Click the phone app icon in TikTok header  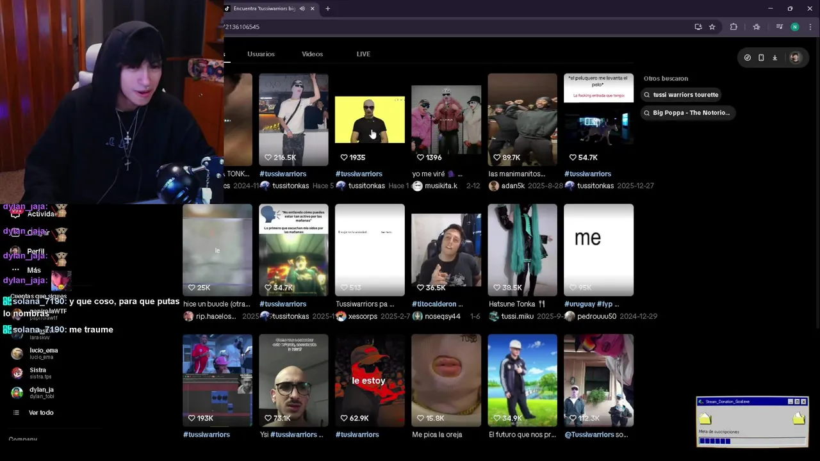[x=761, y=58]
